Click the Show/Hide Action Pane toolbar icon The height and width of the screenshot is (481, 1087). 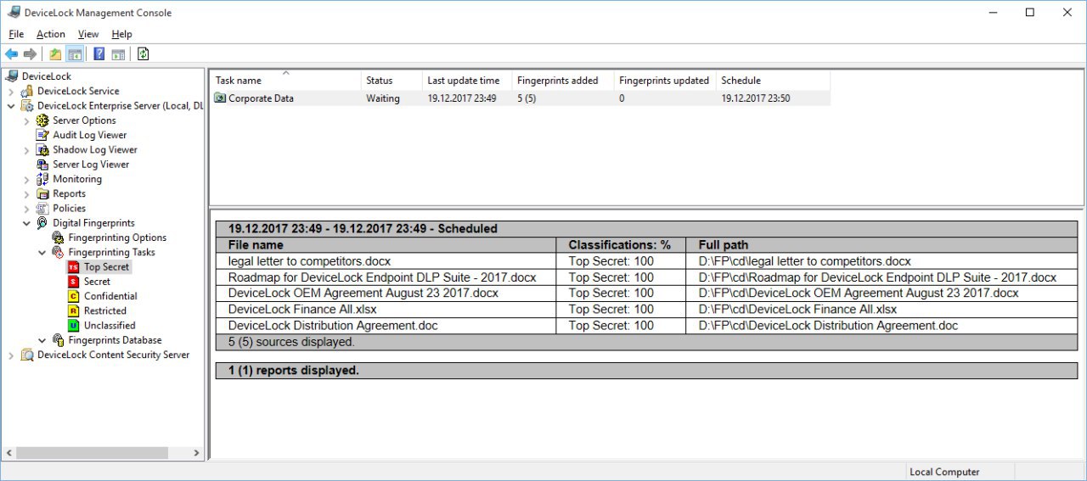pos(119,54)
